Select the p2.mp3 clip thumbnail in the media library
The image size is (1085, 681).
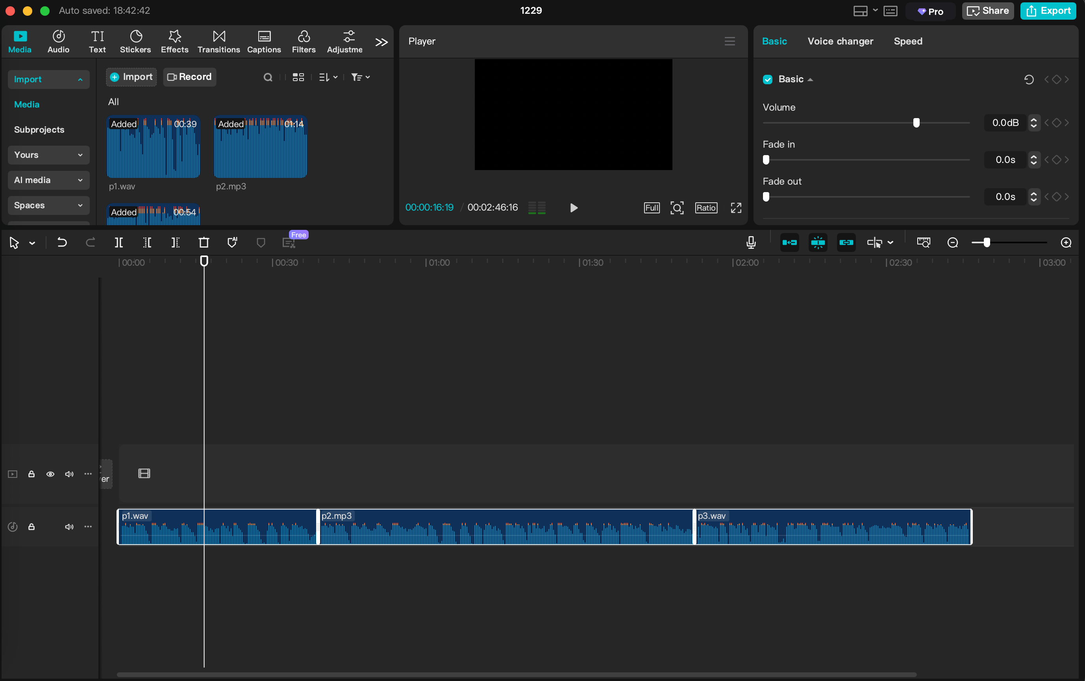point(260,147)
